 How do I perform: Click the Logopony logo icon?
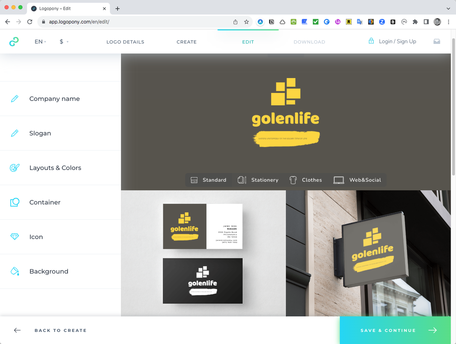[x=14, y=42]
